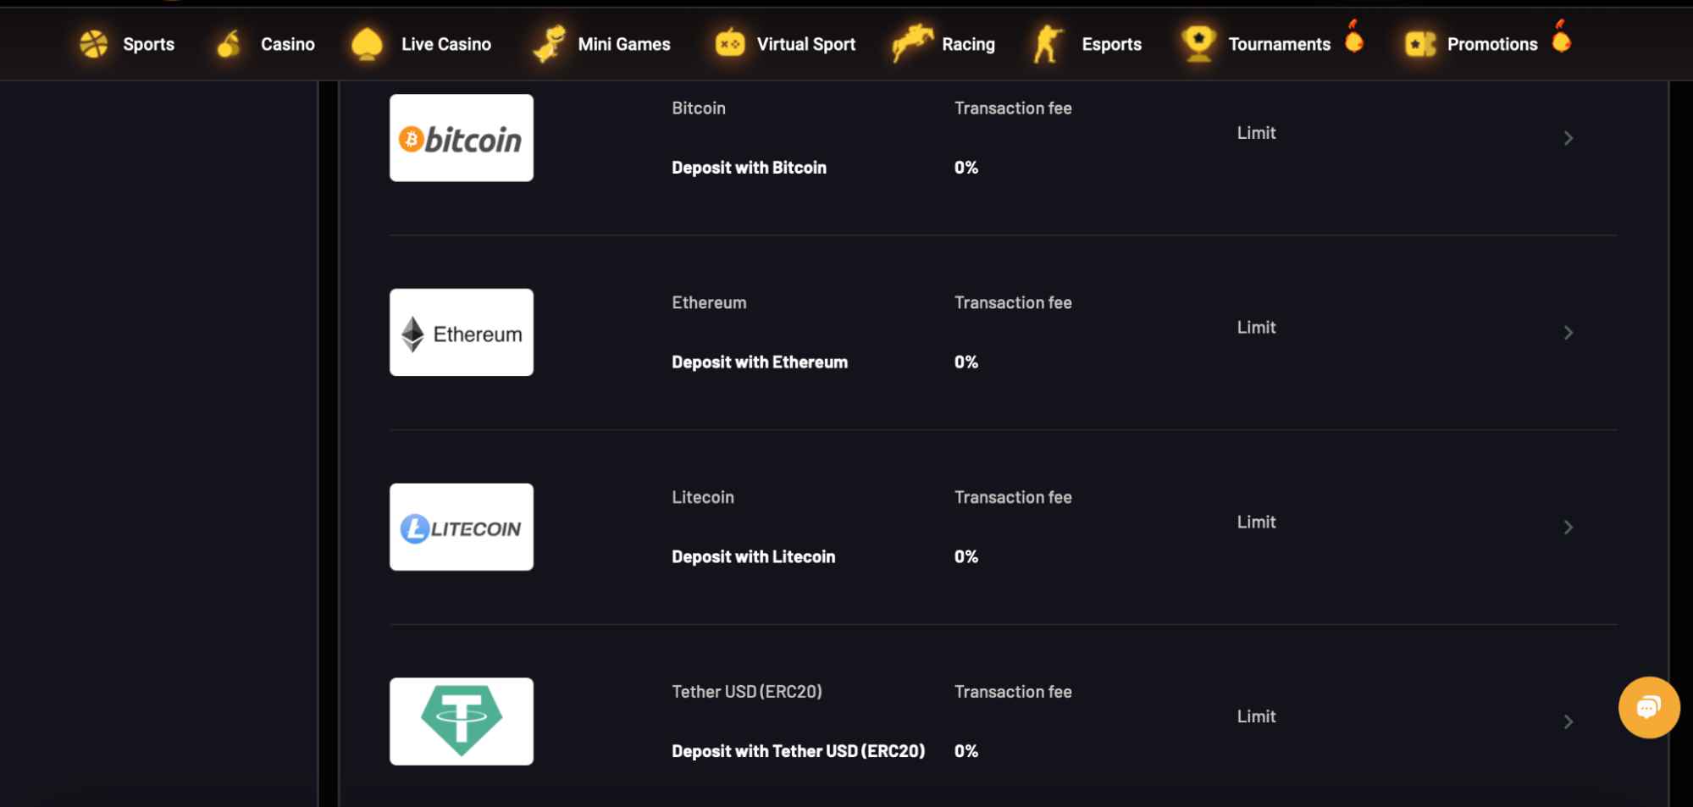Click the basketball Sports icon
1693x807 pixels.
click(93, 44)
